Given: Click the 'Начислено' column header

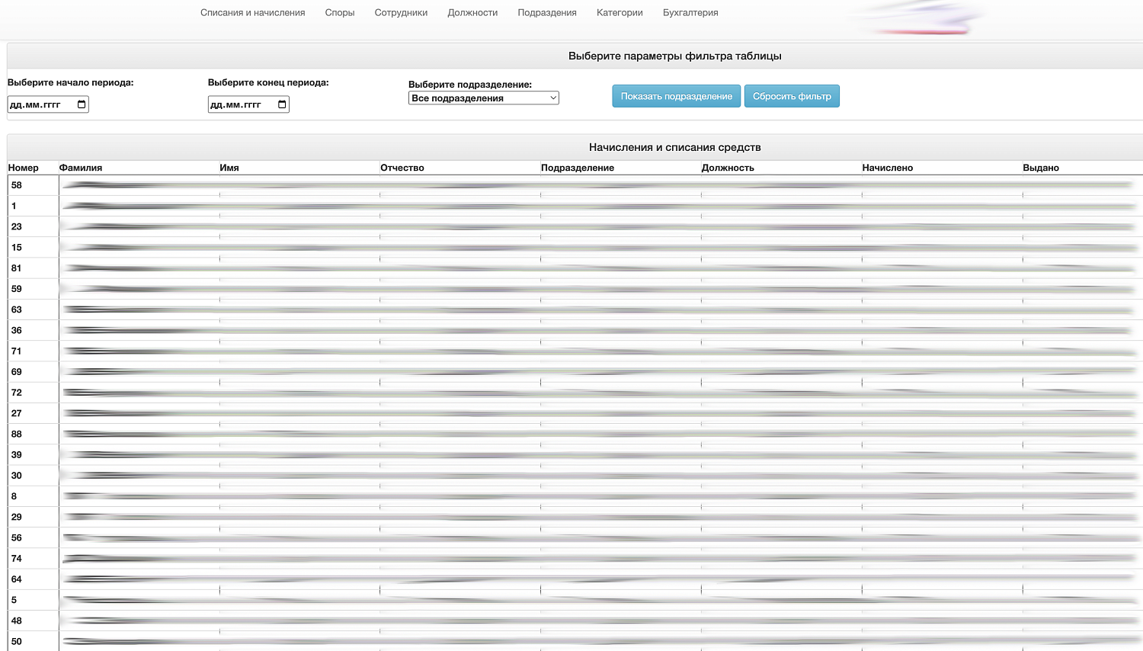Looking at the screenshot, I should pos(887,168).
